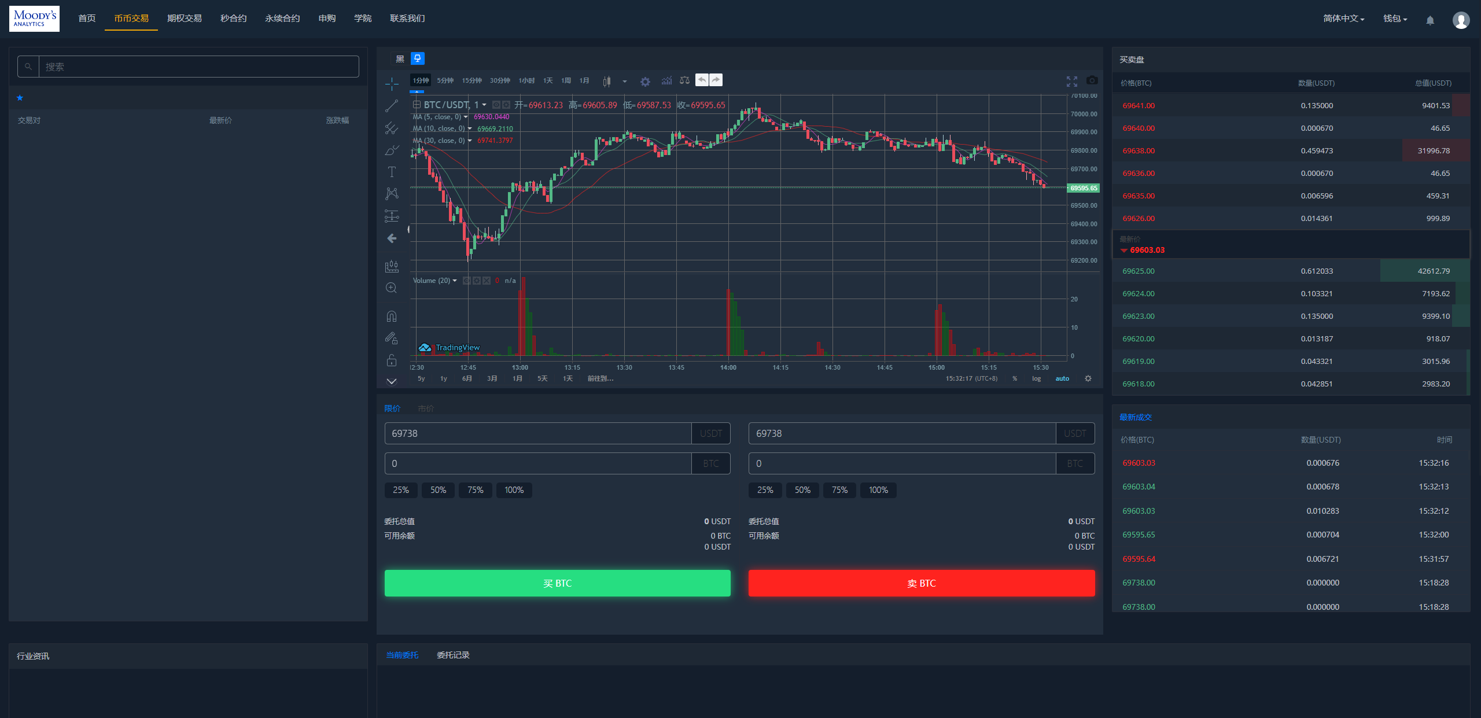Screen dimensions: 1481x718
Task: Click the sell quantity BTC field
Action: click(902, 463)
